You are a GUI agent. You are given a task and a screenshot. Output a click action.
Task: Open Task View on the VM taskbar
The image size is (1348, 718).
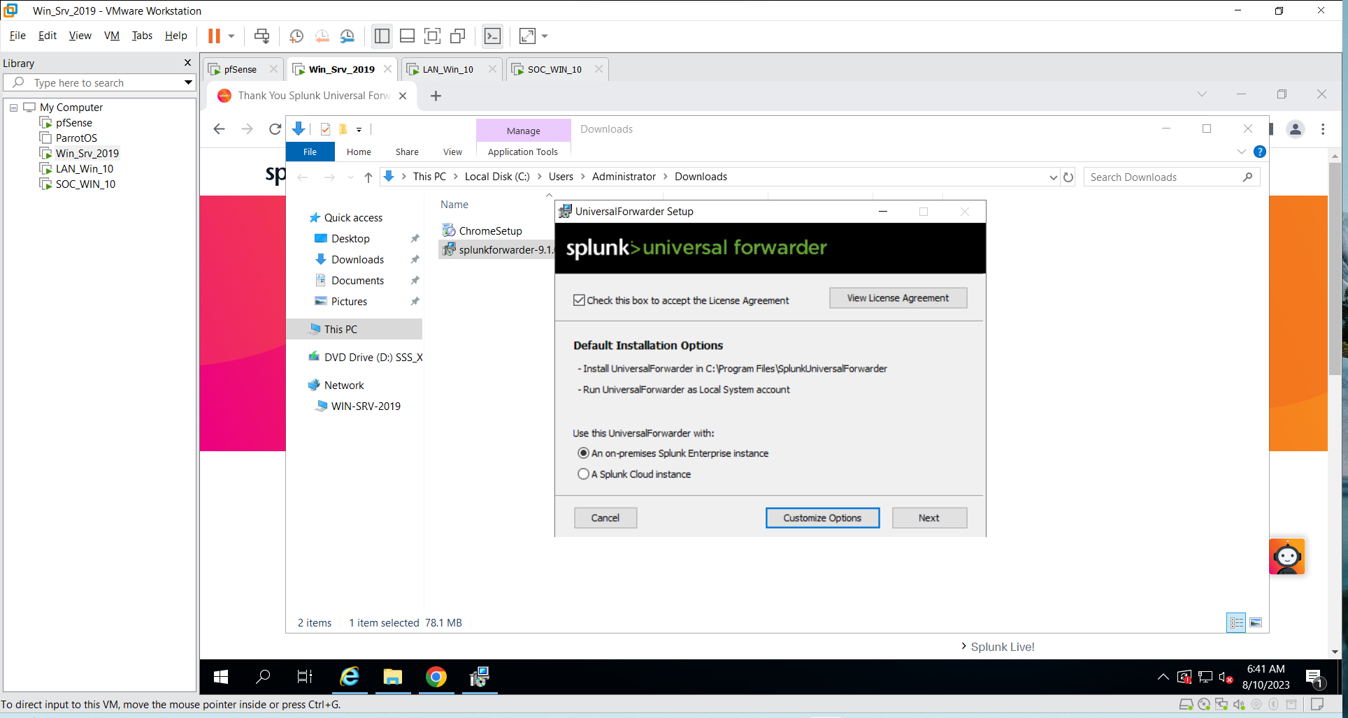(x=305, y=676)
